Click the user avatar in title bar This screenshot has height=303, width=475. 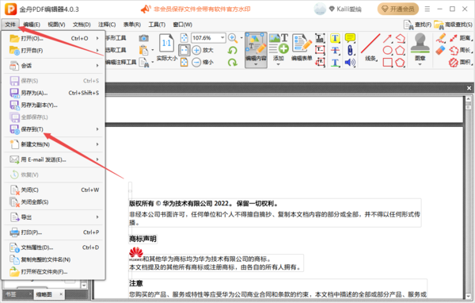(x=320, y=9)
